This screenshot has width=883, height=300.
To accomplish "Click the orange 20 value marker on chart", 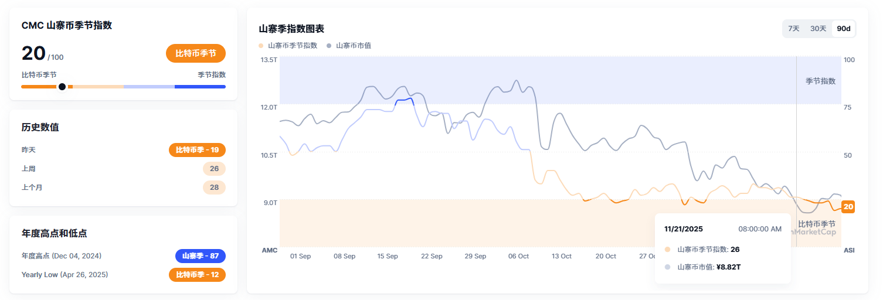I will 848,207.
